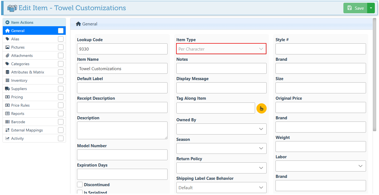Tick the checkbox beside Alias
This screenshot has width=379, height=195.
click(x=61, y=39)
